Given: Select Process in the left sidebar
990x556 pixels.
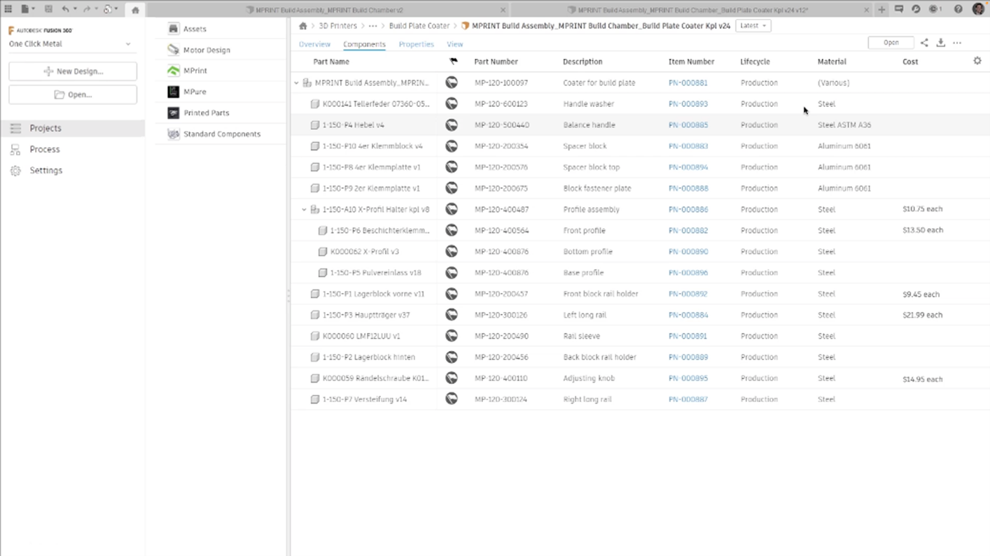Looking at the screenshot, I should pos(44,149).
